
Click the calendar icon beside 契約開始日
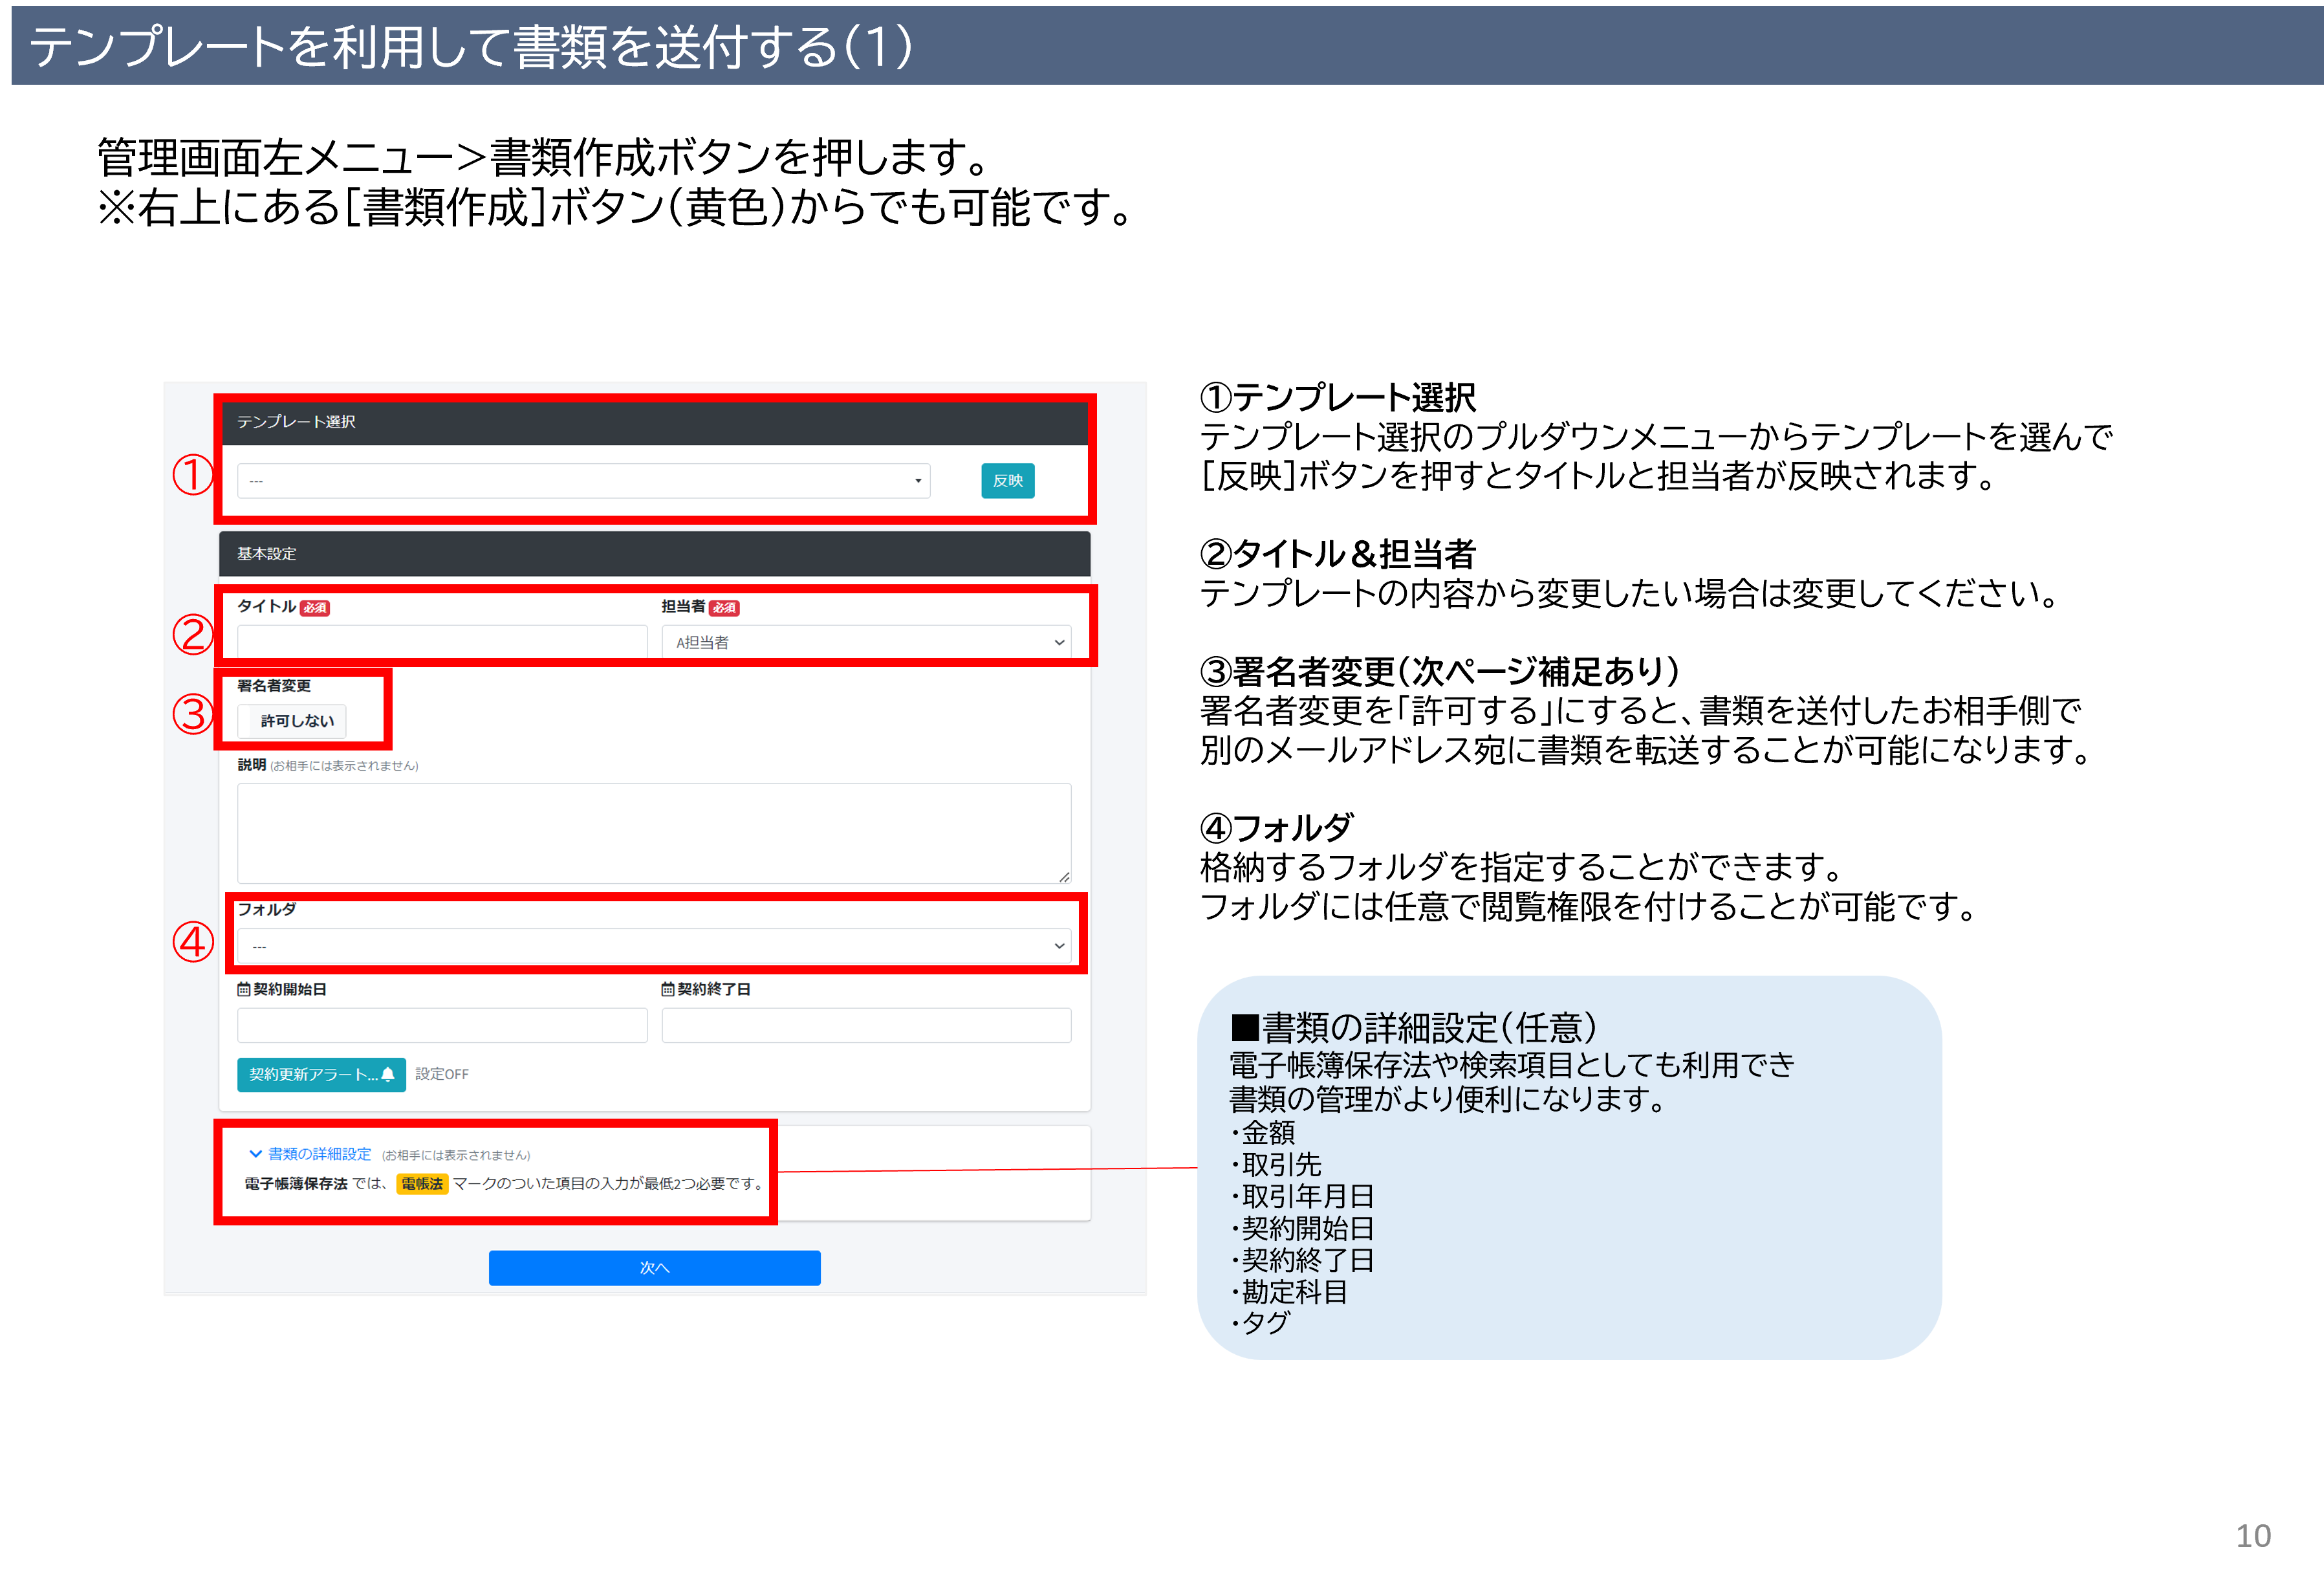(x=243, y=989)
